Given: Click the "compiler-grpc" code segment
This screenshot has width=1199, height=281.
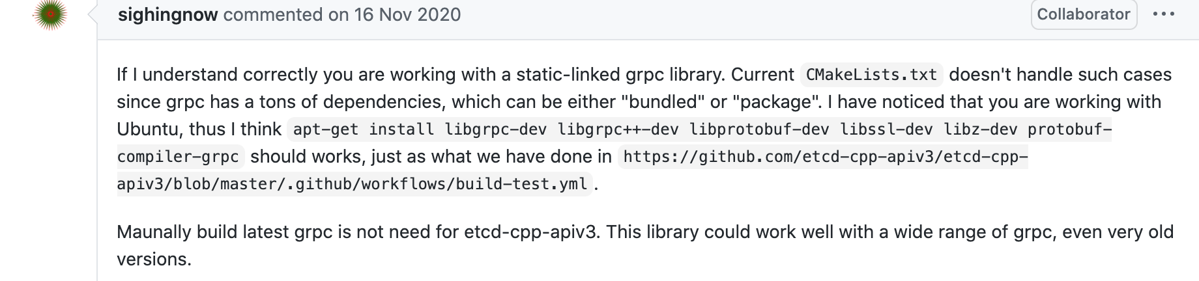Looking at the screenshot, I should point(179,157).
